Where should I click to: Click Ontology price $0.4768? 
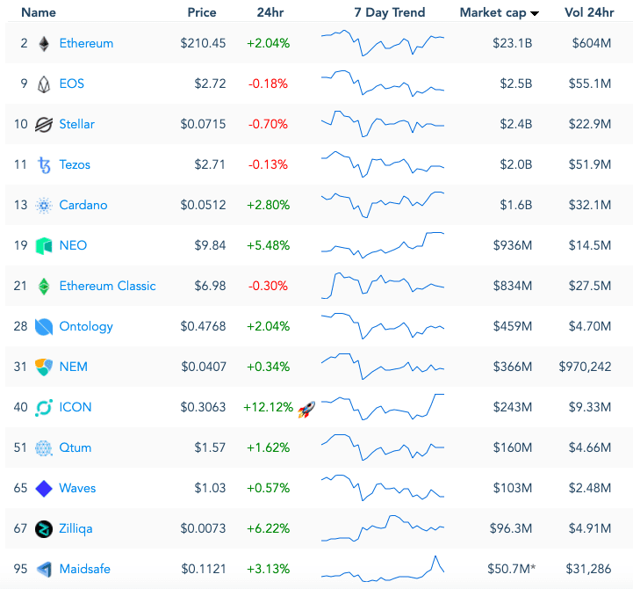(x=203, y=326)
